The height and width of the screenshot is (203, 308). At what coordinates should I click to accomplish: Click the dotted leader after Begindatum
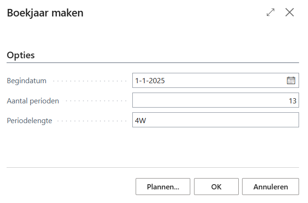89,81
